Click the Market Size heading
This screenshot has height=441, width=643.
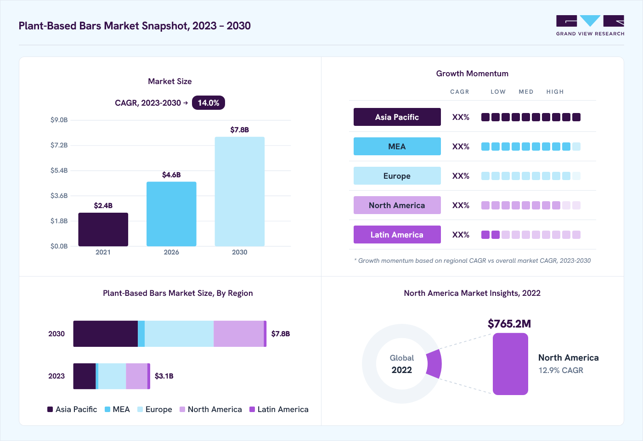pyautogui.click(x=170, y=81)
